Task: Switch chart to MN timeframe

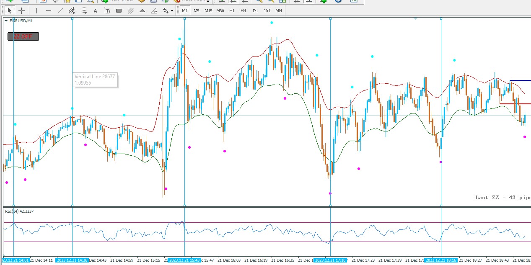Action: click(279, 10)
